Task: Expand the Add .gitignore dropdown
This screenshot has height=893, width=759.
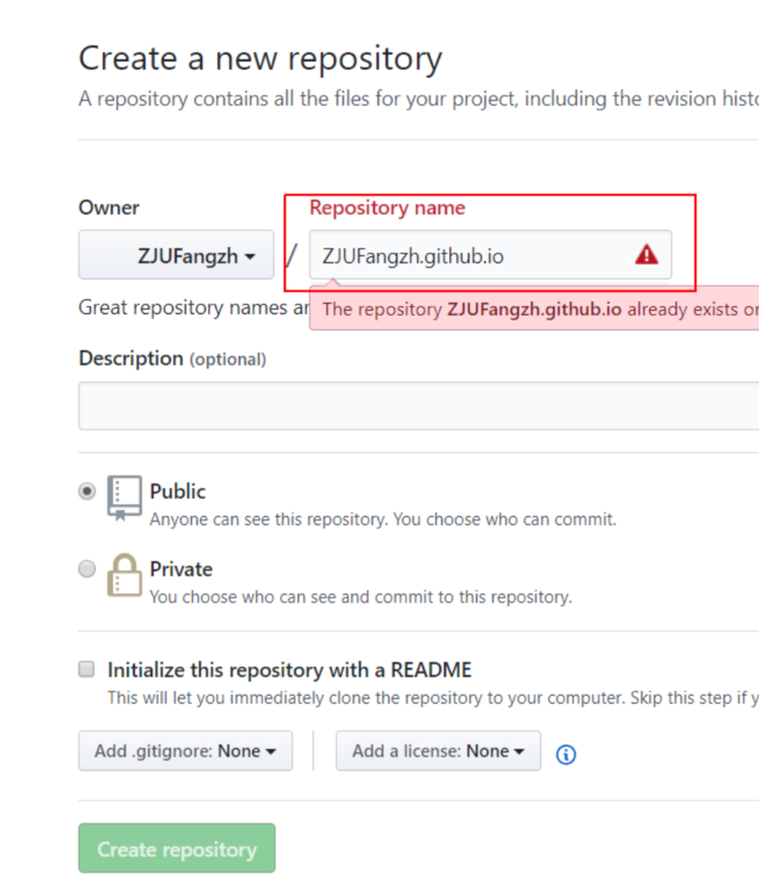Action: (x=185, y=751)
